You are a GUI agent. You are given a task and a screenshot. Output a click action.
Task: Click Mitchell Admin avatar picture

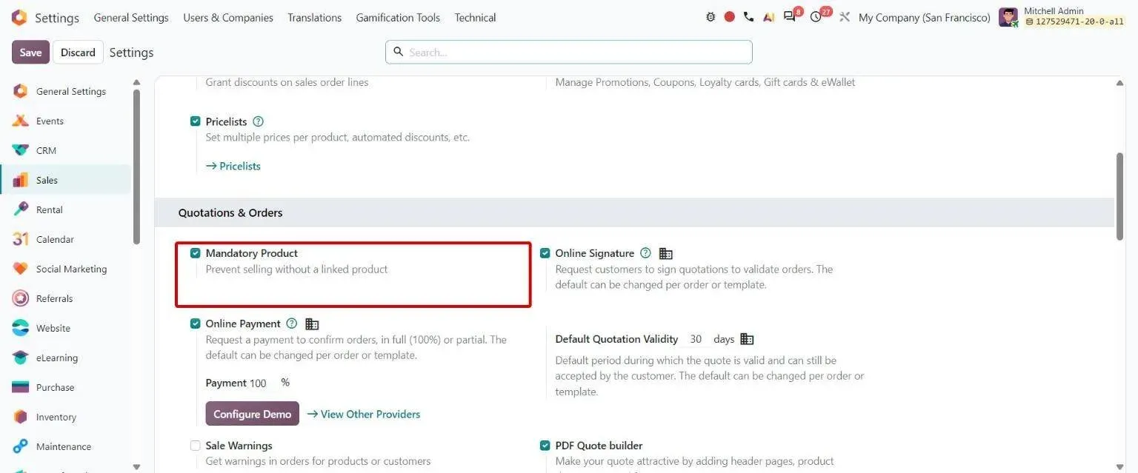[1008, 17]
